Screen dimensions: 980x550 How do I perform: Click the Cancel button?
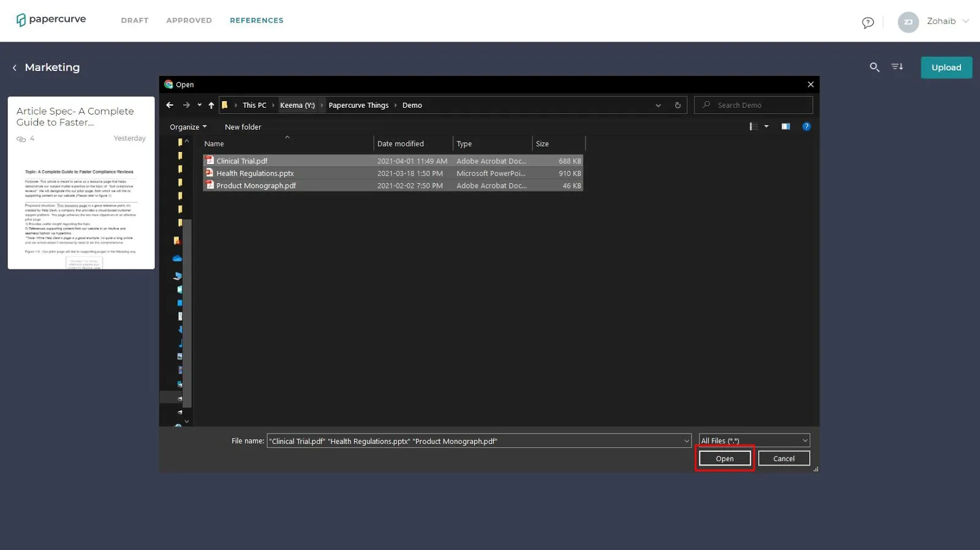pos(784,458)
